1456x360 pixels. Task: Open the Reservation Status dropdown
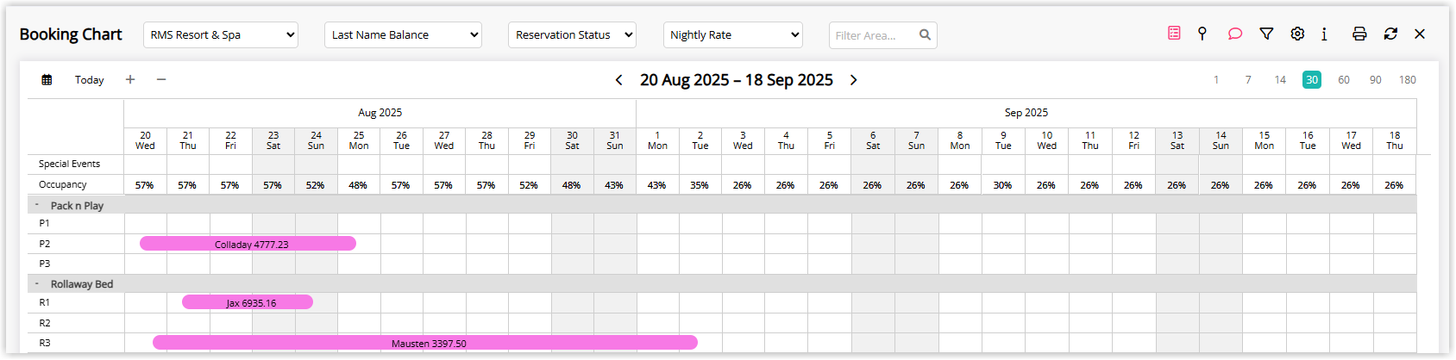pyautogui.click(x=572, y=34)
